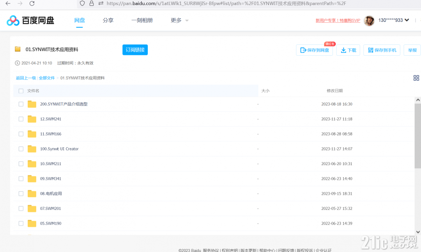Click the header folder icon beside 01.SYNWIT技术应用资料
421x252 pixels.
tap(18, 49)
